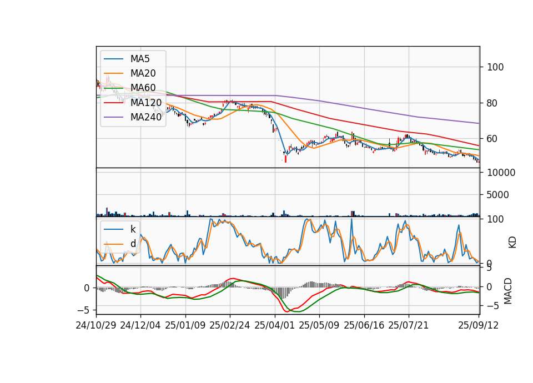
Task: Click the orange MA20 legend line sample
Action: 113,73
